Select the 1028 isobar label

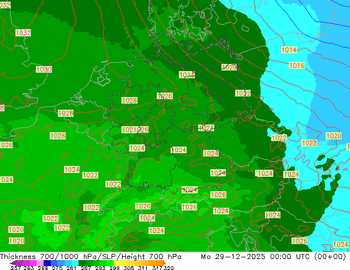click(x=130, y=100)
